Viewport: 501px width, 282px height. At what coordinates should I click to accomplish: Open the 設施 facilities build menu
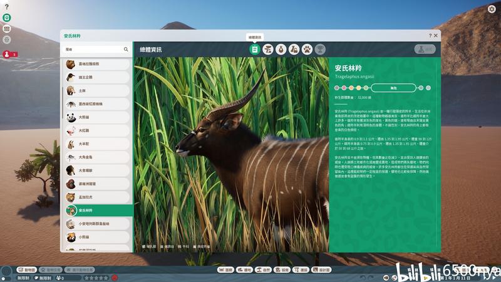pyautogui.click(x=282, y=270)
